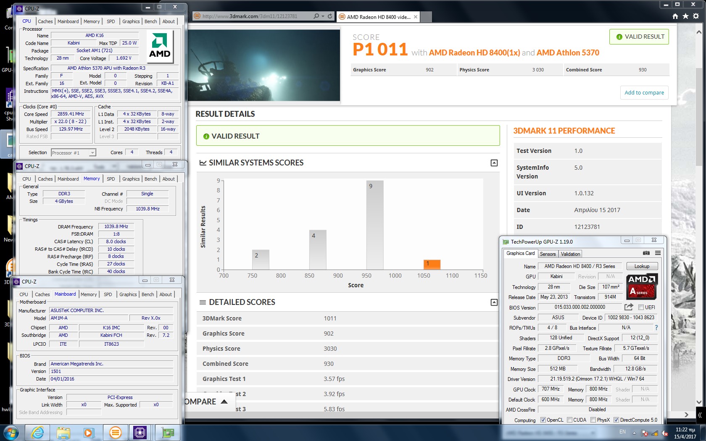Toggle the PhysX checkbox
The image size is (706, 441).
point(593,420)
